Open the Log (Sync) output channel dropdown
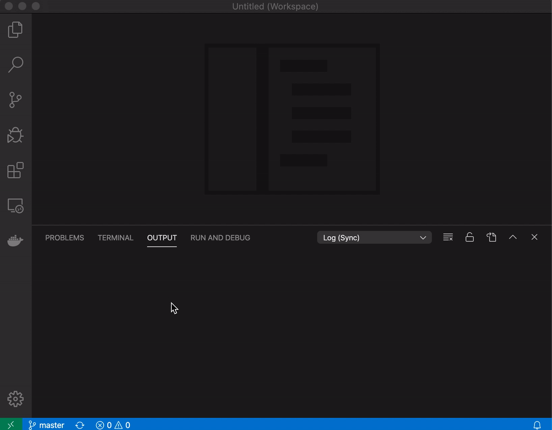Screen dimensions: 552x430 tap(374, 237)
